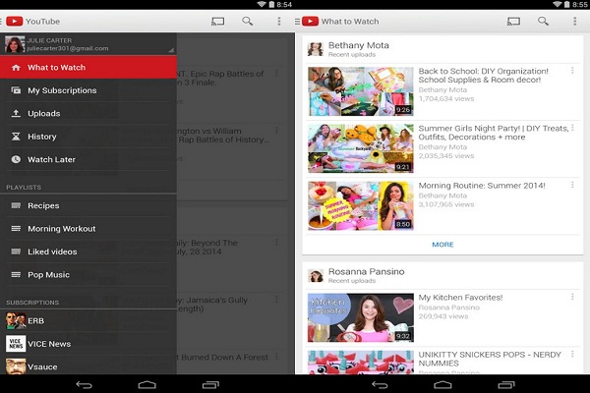Open options for Summer Girls Night Party video
590x393 pixels.
tap(572, 128)
